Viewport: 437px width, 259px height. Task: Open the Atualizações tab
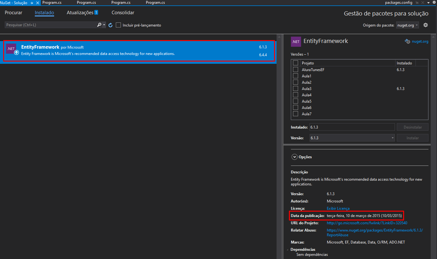pyautogui.click(x=82, y=13)
